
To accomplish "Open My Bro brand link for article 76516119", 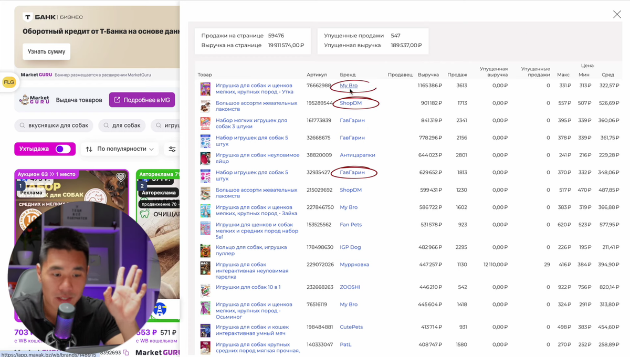I will coord(349,304).
